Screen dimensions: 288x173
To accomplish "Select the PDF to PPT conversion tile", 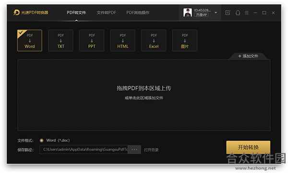I will 92,40.
